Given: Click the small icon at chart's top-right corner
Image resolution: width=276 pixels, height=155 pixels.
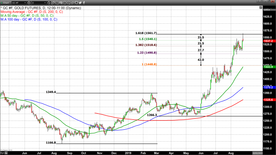Looking at the screenshot, I should 261,7.
